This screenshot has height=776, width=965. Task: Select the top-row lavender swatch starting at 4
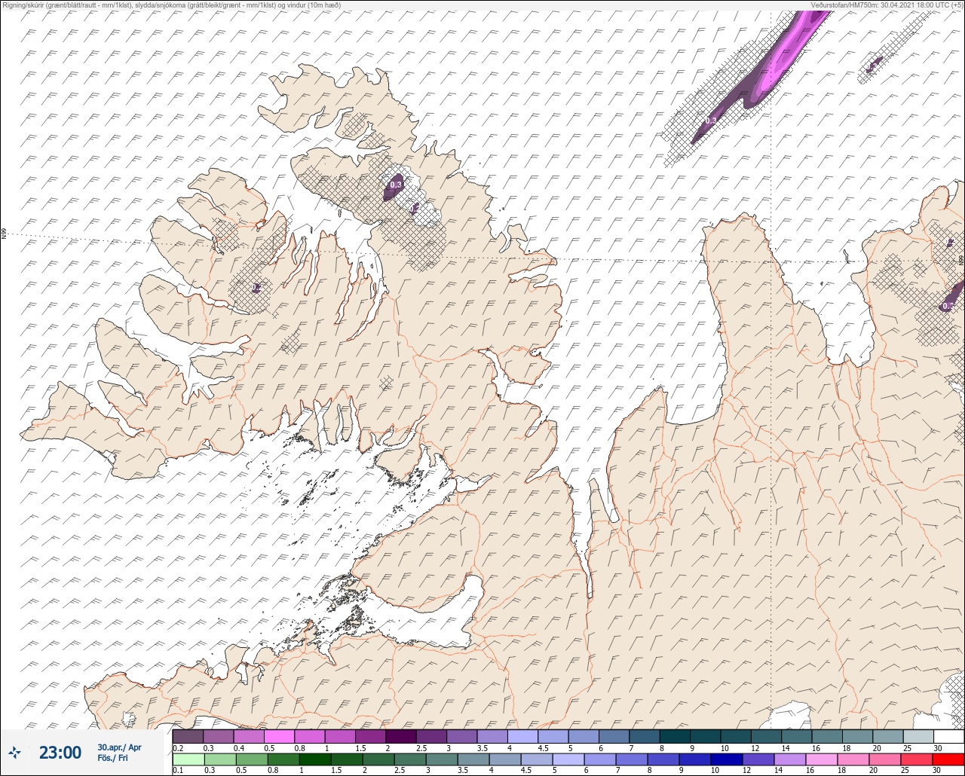(x=522, y=736)
